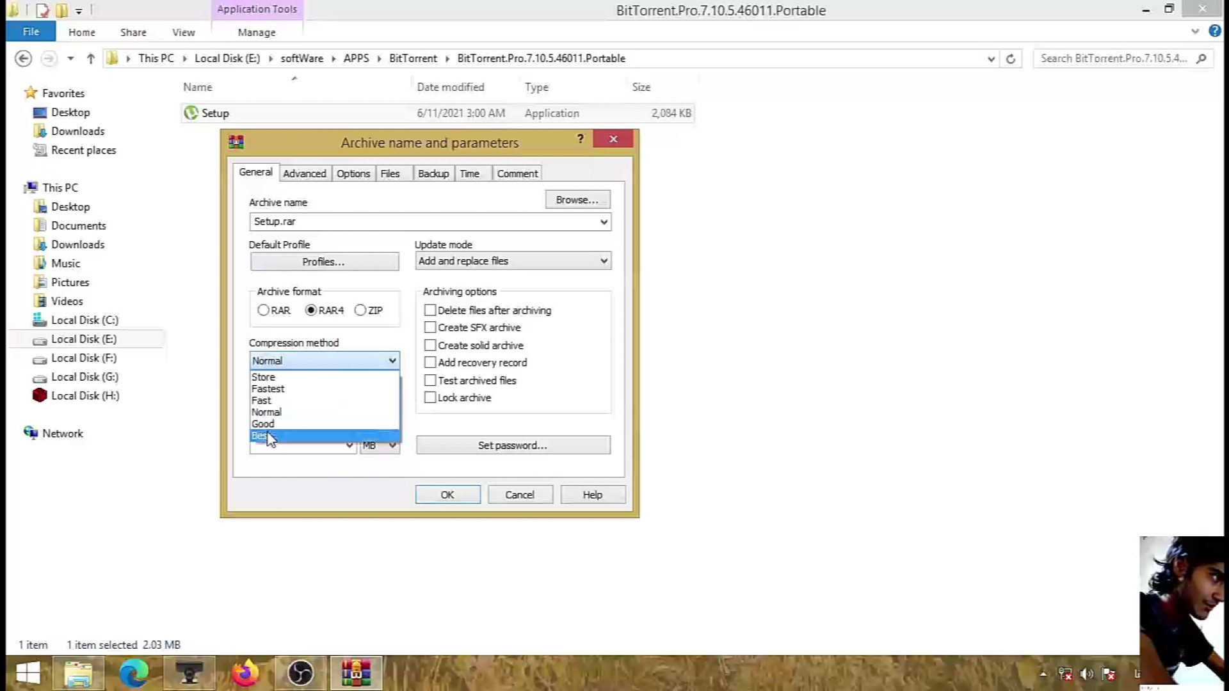Enable Test archived files option
Screen dimensions: 1229x691
[x=430, y=381]
